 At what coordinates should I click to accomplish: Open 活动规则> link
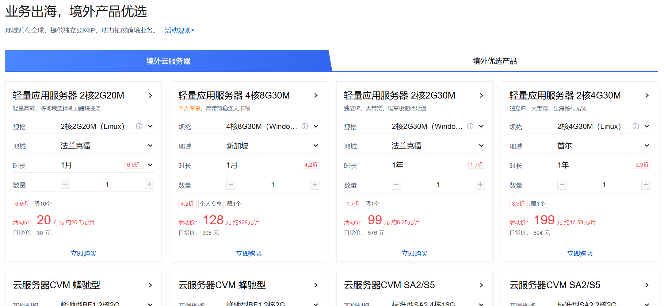point(179,30)
